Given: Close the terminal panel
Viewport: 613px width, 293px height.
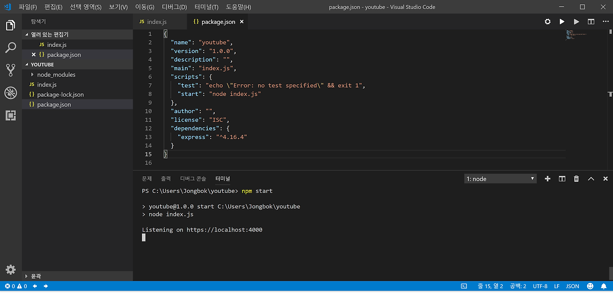Looking at the screenshot, I should pos(605,179).
